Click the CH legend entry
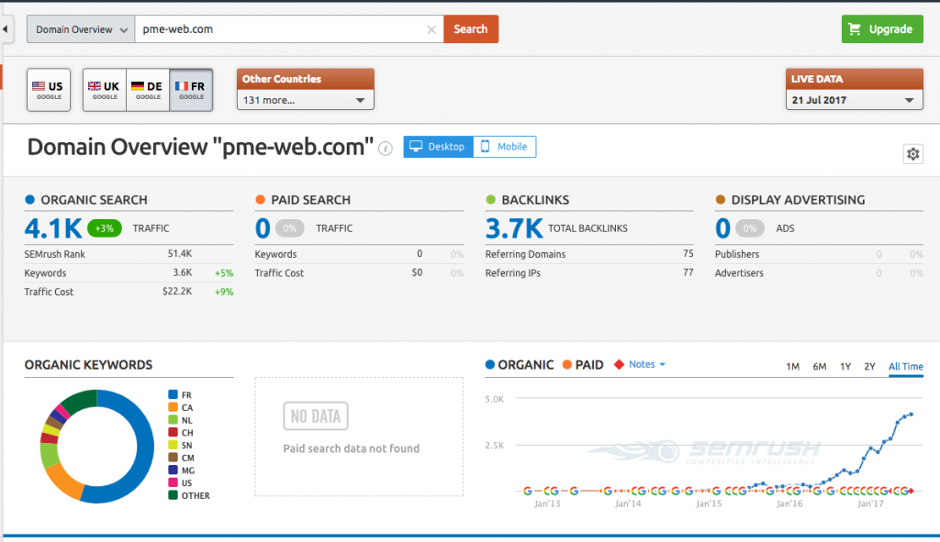Image resolution: width=940 pixels, height=542 pixels. tap(181, 432)
